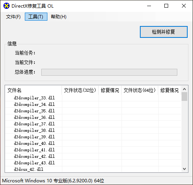This screenshot has width=193, height=185.
Task: Close the DirectX修复工具 window
Action: pyautogui.click(x=184, y=6)
